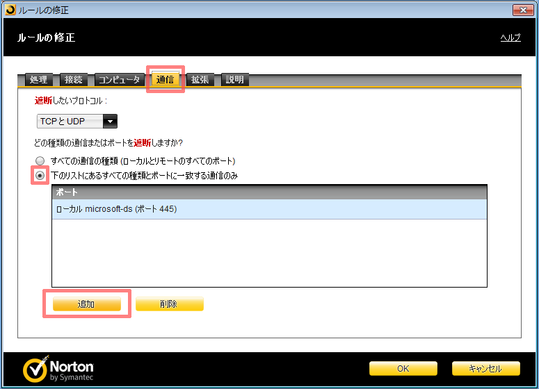539x389 pixels.
Task: Open the ヘルプ link
Action: tap(510, 38)
